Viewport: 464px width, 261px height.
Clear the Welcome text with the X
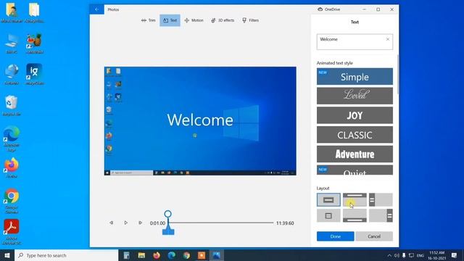(388, 39)
